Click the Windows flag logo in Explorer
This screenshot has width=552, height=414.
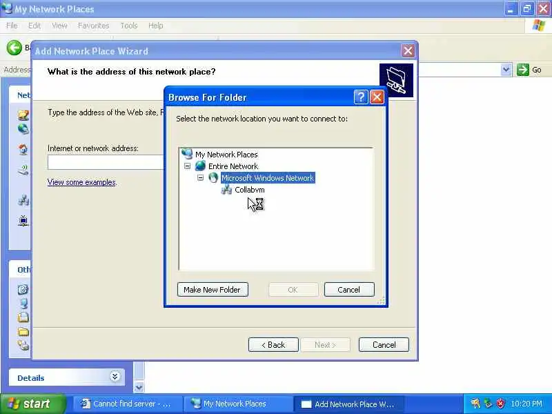click(539, 26)
